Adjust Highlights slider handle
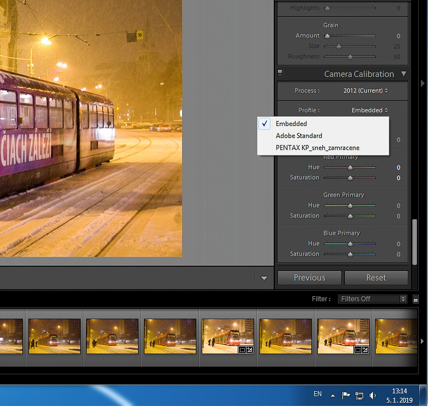 point(327,8)
